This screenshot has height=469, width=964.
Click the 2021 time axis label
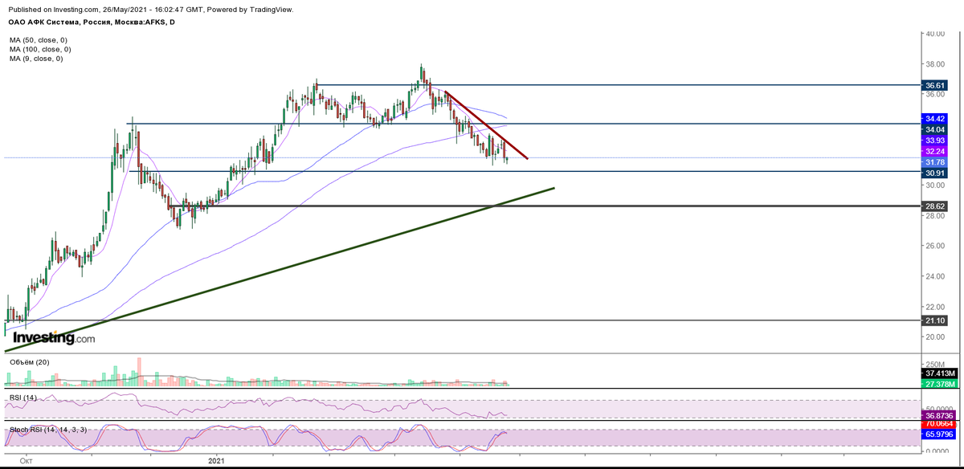[217, 461]
